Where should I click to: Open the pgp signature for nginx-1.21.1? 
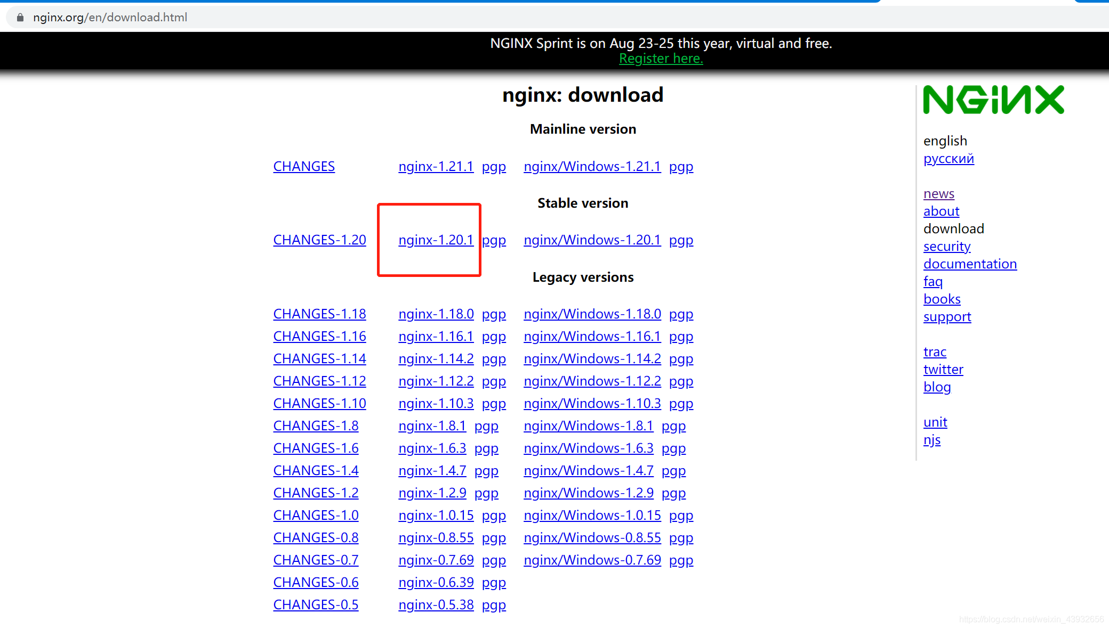[494, 166]
